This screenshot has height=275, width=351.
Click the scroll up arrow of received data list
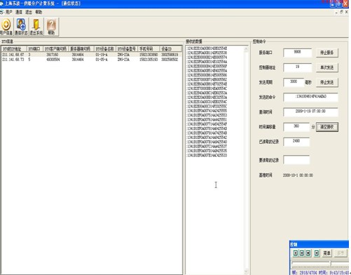tap(246, 49)
